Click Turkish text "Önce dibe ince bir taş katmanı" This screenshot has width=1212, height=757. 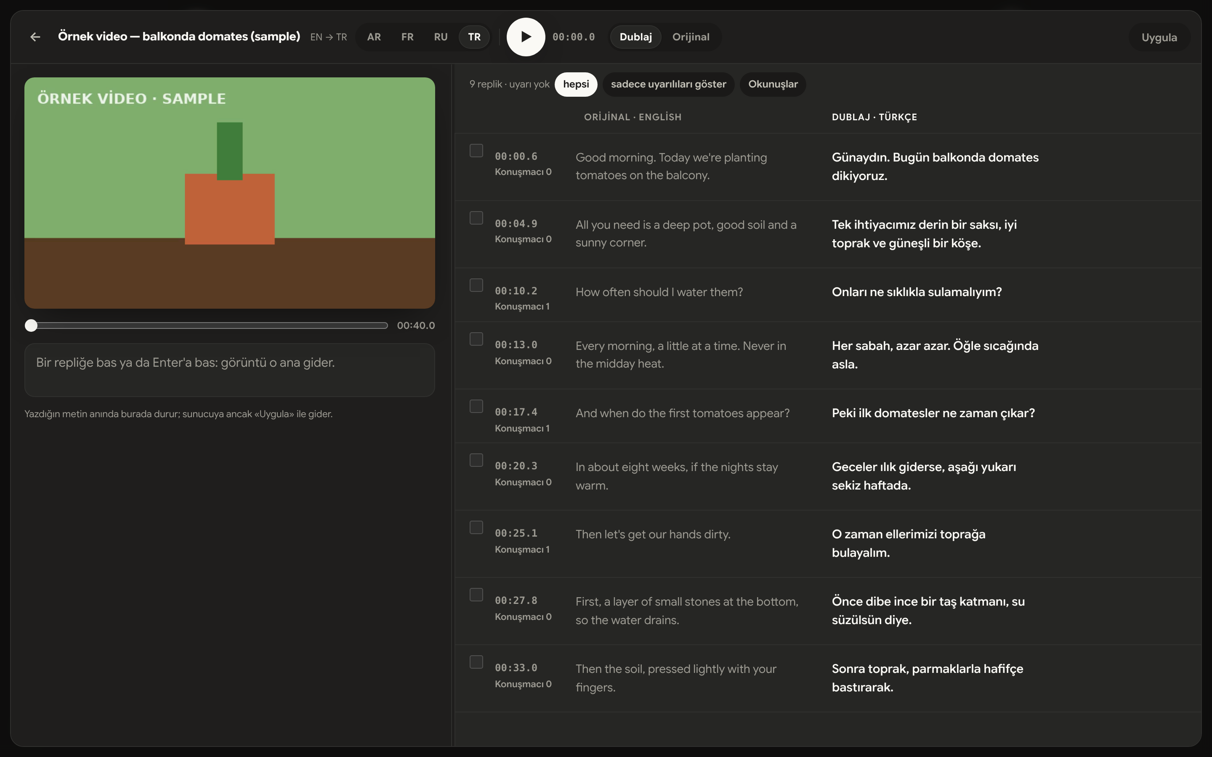tap(919, 601)
